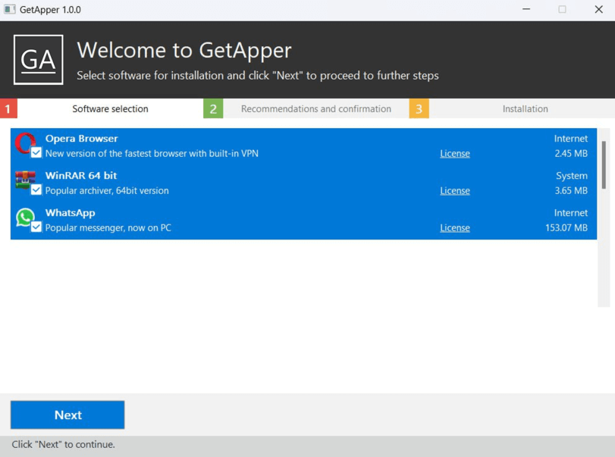Click the orange step 3 number badge
615x457 pixels.
419,108
